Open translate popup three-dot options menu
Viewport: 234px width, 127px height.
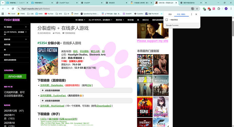tap(192, 14)
